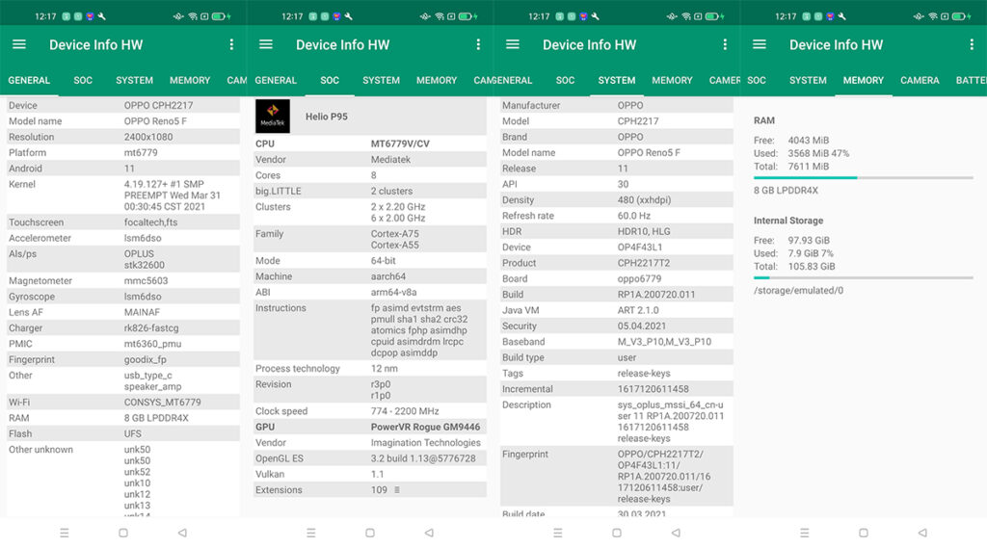Tap the Recents navigation icon on SoC screen
Screen dimensions: 987x548
[x=311, y=533]
